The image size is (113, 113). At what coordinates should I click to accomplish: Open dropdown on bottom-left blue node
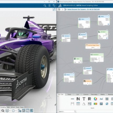click(73, 81)
